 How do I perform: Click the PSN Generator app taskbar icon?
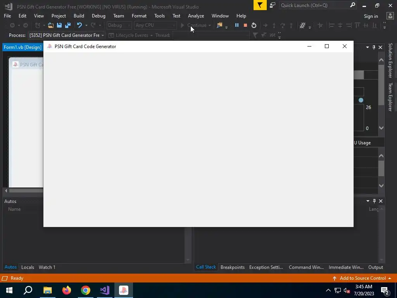point(124,290)
